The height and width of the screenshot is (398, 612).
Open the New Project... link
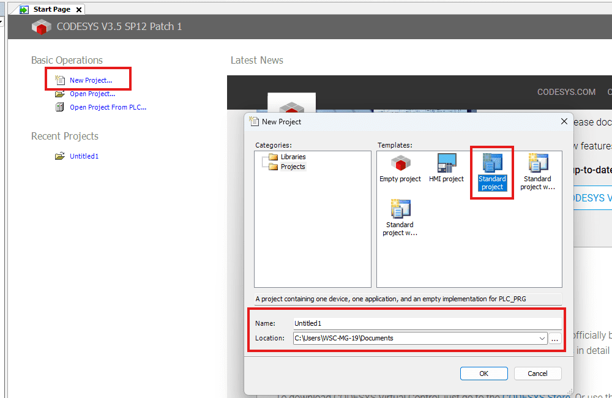[x=91, y=80]
